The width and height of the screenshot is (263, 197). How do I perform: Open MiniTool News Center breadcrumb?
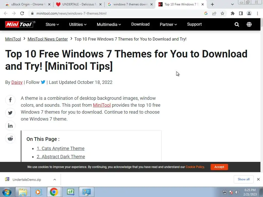click(48, 39)
